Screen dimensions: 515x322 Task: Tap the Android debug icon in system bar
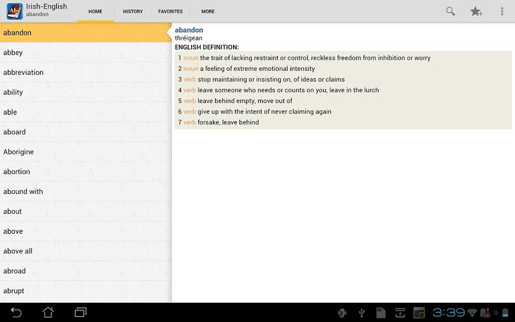342,313
